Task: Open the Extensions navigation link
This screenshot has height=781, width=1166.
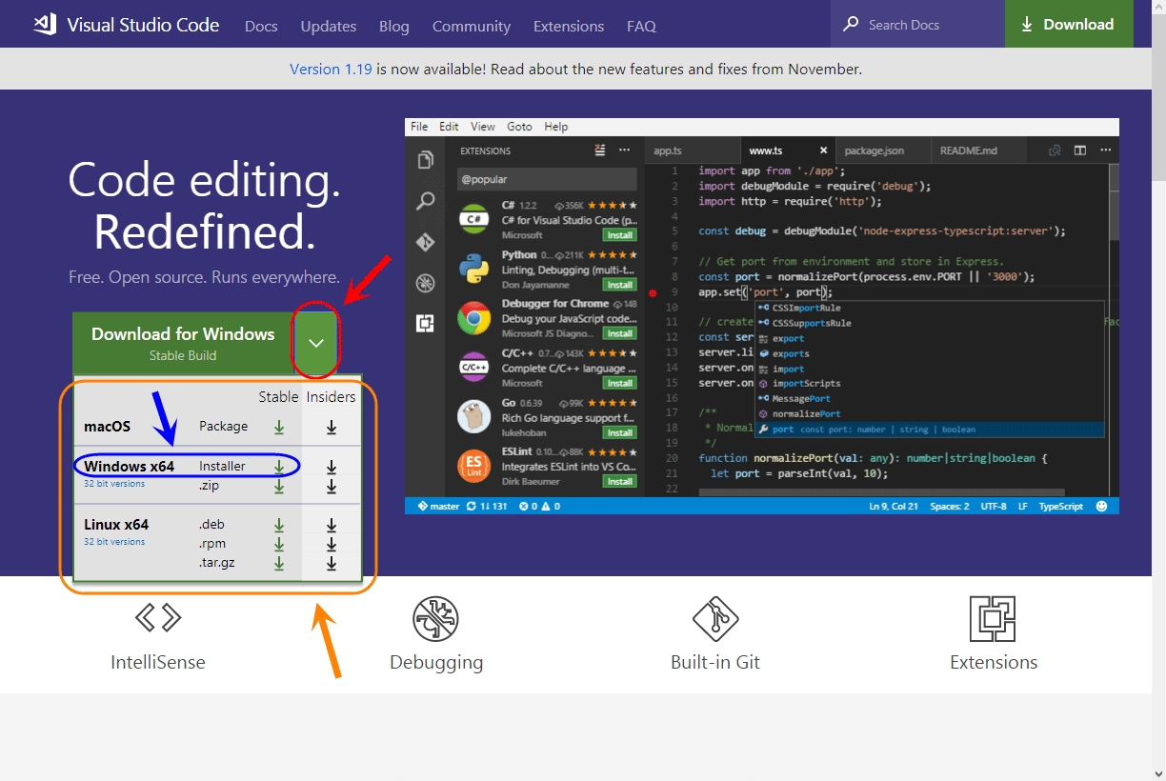Action: coord(569,26)
